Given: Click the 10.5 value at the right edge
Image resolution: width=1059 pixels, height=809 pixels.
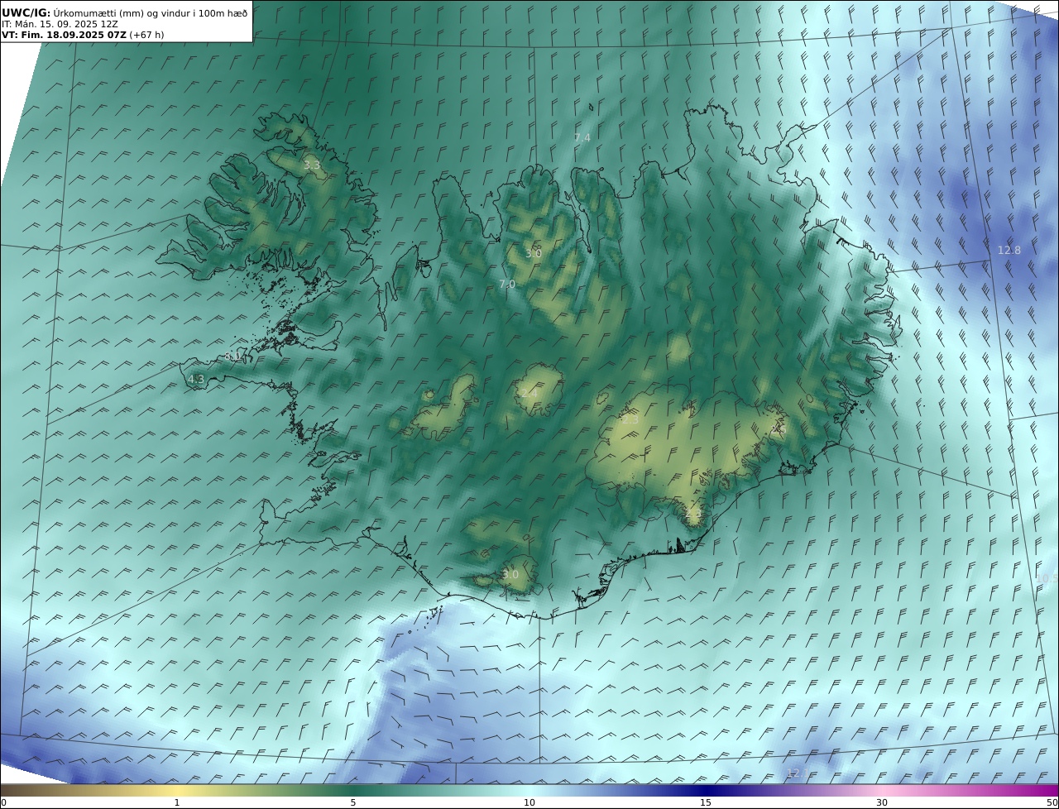Looking at the screenshot, I should coord(1047,577).
